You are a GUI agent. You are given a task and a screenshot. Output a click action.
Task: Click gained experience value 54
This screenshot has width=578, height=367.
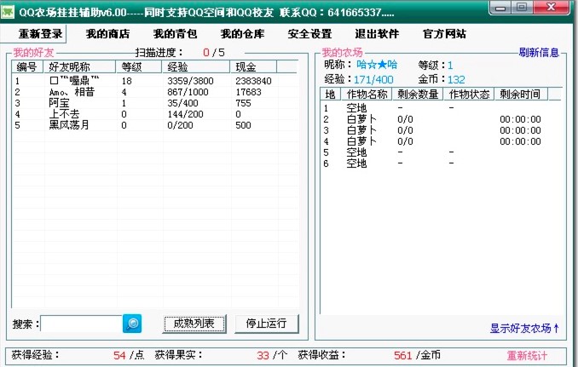pos(120,355)
